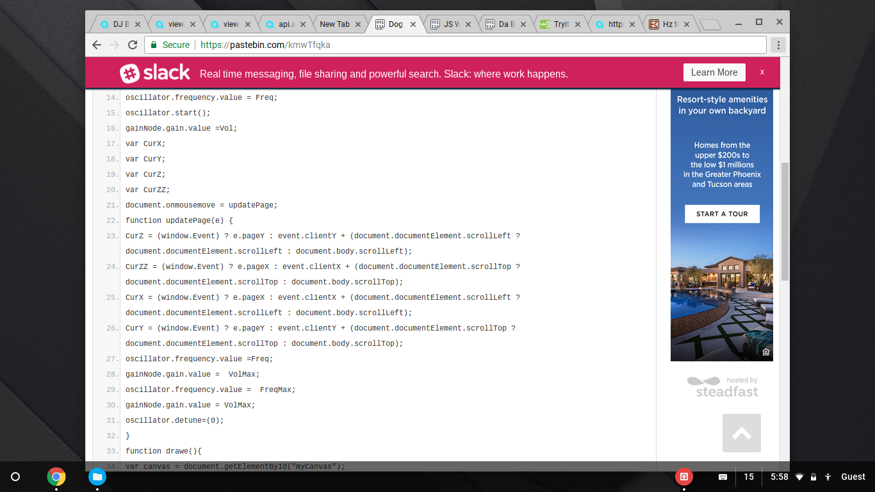Switch to the DJ B tab
The width and height of the screenshot is (875, 492).
120,24
